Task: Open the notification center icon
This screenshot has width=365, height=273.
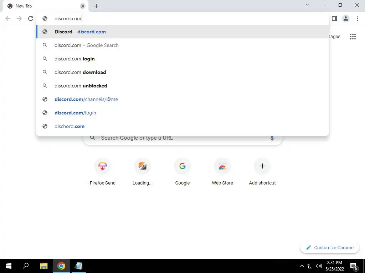Action: coord(354,266)
